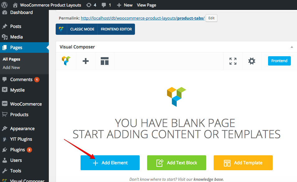The width and height of the screenshot is (297, 182).
Task: Click the Visual Composer logo in toolbar
Action: pyautogui.click(x=66, y=61)
